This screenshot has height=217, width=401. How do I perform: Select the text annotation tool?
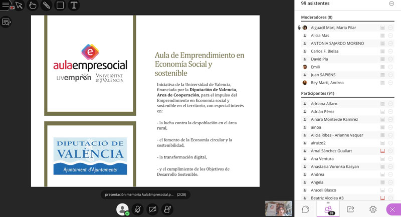click(74, 6)
